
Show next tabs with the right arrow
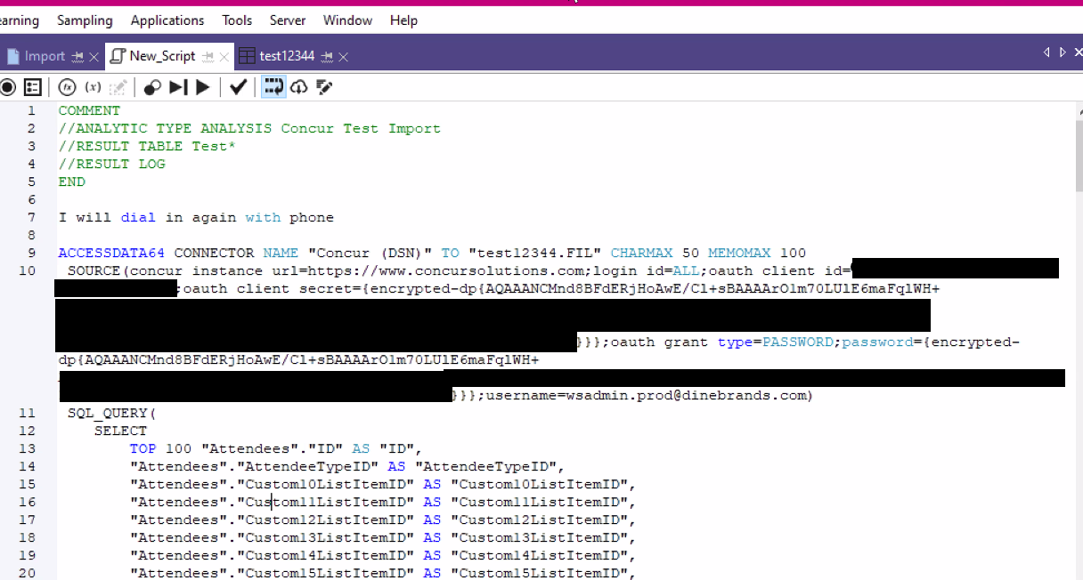point(1063,52)
